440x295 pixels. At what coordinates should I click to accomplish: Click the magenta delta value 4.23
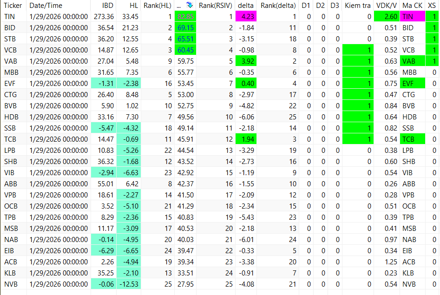(246, 17)
